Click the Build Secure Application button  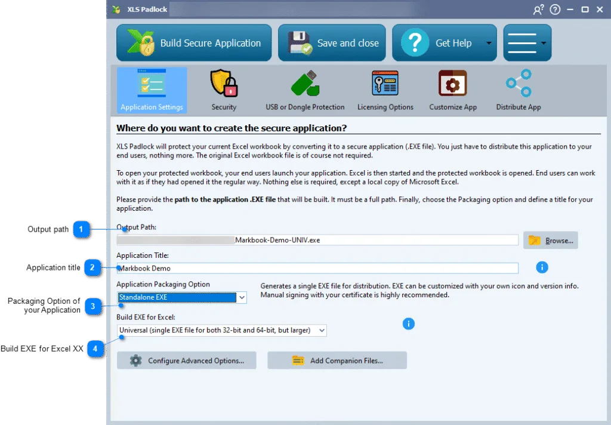coord(194,43)
